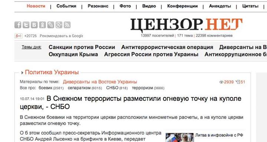Open the Анекдоты menu item

(x=220, y=6)
